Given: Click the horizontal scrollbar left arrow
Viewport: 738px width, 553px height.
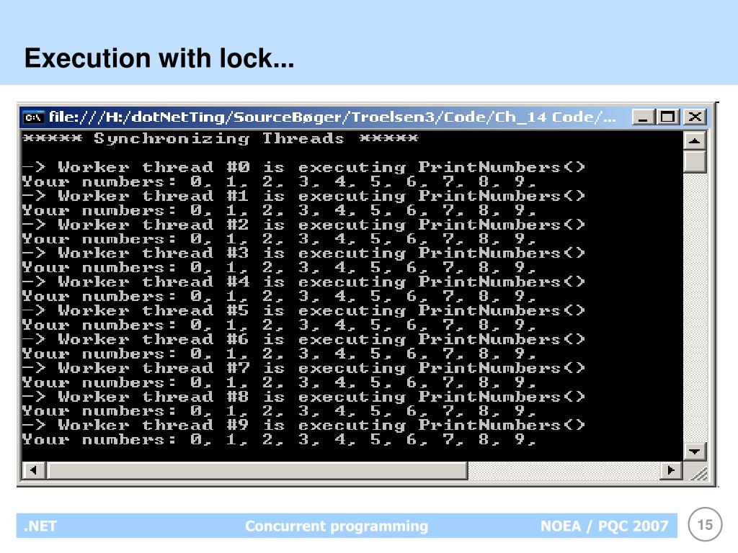Looking at the screenshot, I should 33,469.
